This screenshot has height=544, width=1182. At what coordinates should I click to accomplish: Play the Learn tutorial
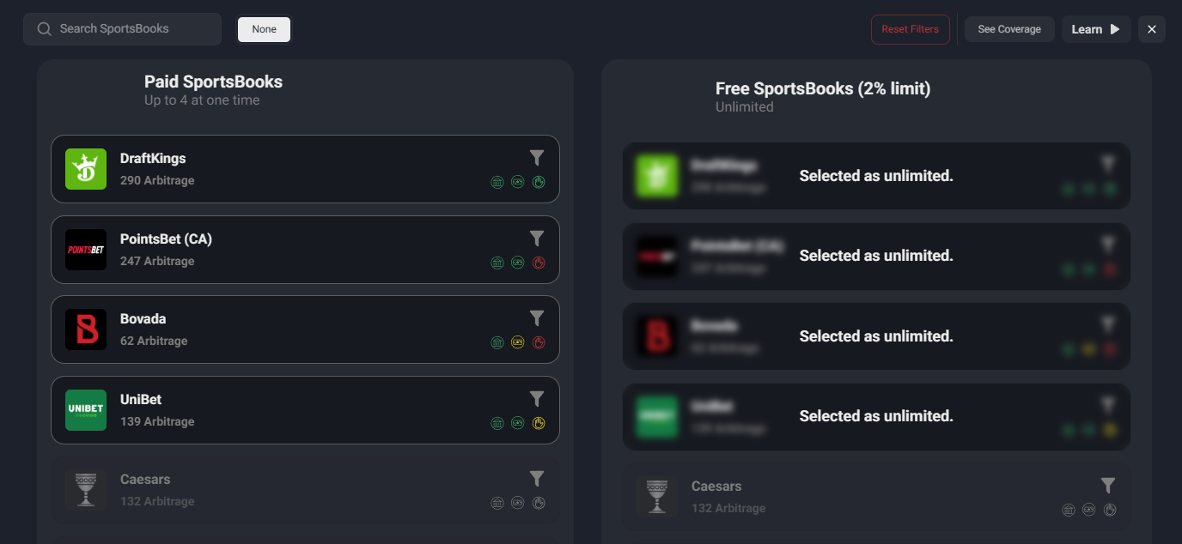pyautogui.click(x=1095, y=29)
